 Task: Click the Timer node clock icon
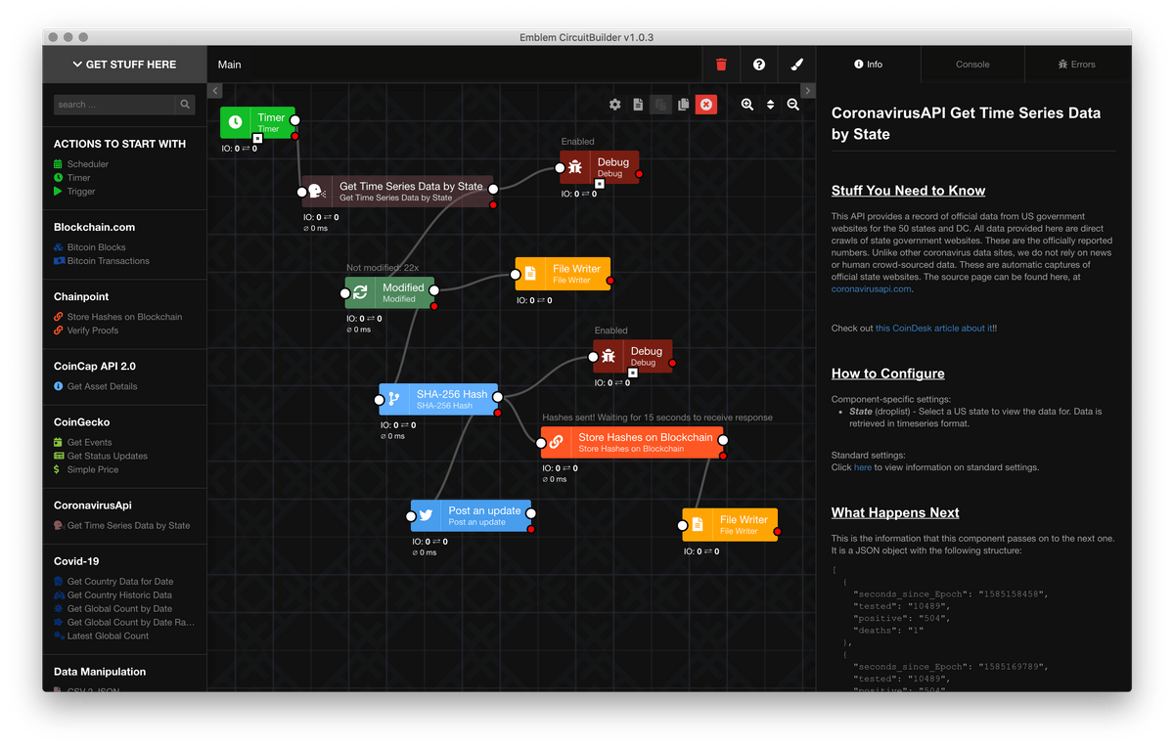pyautogui.click(x=236, y=122)
